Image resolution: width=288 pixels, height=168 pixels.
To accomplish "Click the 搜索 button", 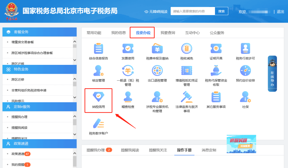I will [x=222, y=11].
